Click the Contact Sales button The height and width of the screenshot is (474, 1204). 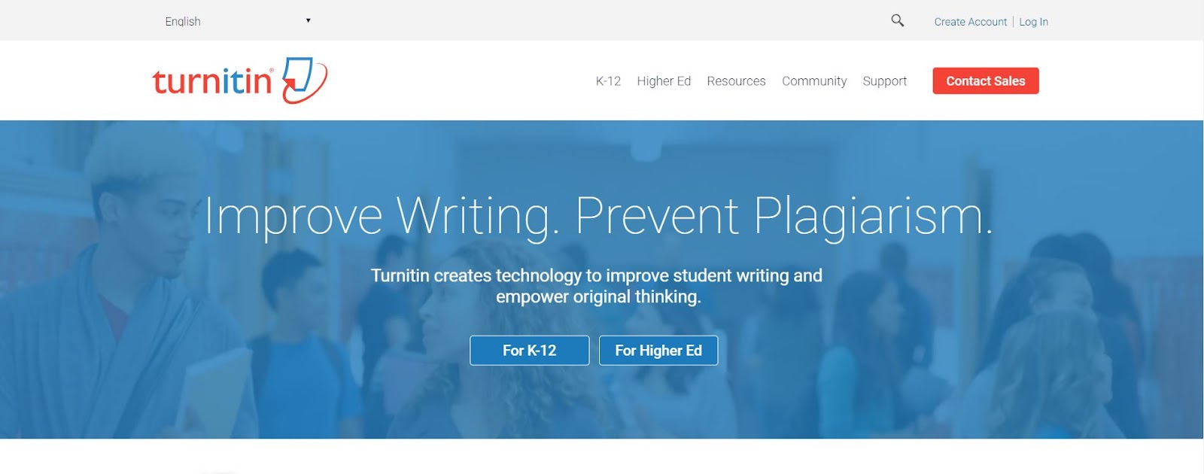point(986,81)
